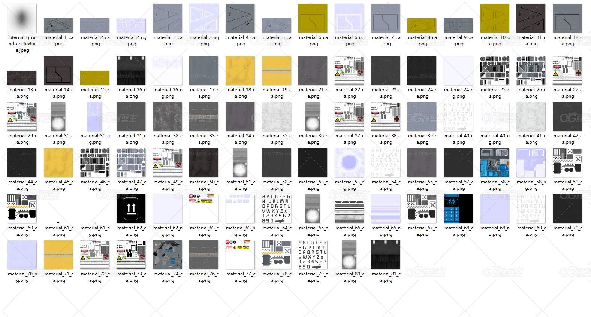
Task: Select material_78_ca.png thumbnail
Action: click(x=277, y=254)
